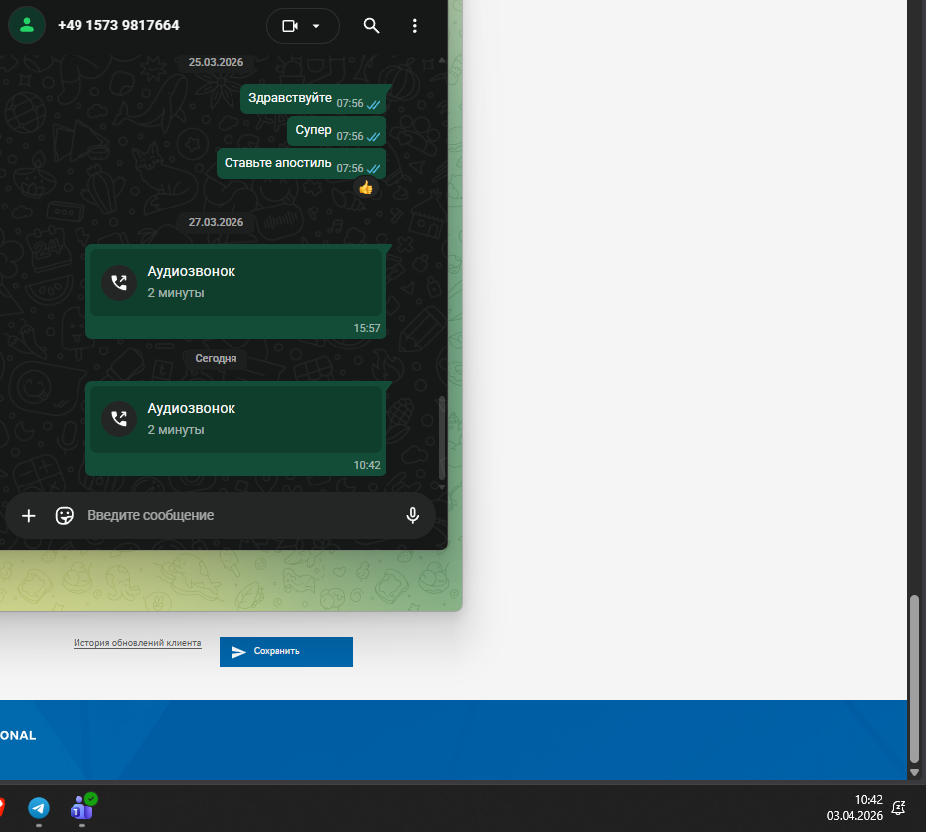The image size is (926, 832).
Task: Click the 'Сегодня' date label
Action: point(217,358)
